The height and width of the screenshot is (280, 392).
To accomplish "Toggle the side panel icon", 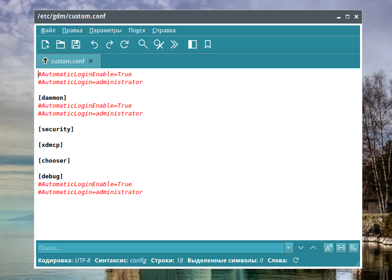I will coord(193,44).
